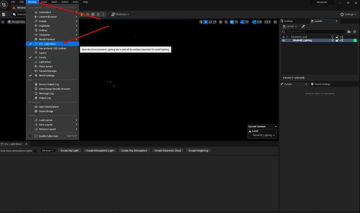360x213 pixels.
Task: Open the Levels panel gear settings
Action: [x=354, y=32]
